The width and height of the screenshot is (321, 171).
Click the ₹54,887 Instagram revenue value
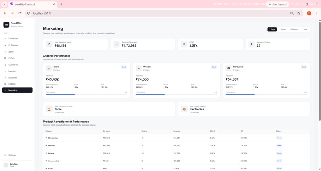tap(232, 79)
